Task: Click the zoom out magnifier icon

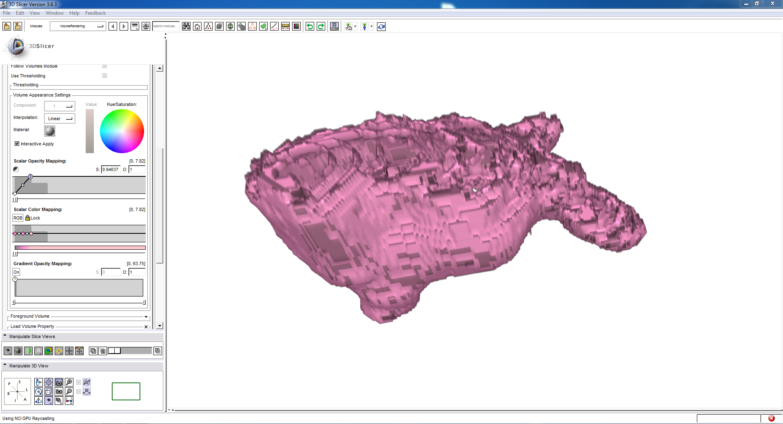Action: [69, 391]
